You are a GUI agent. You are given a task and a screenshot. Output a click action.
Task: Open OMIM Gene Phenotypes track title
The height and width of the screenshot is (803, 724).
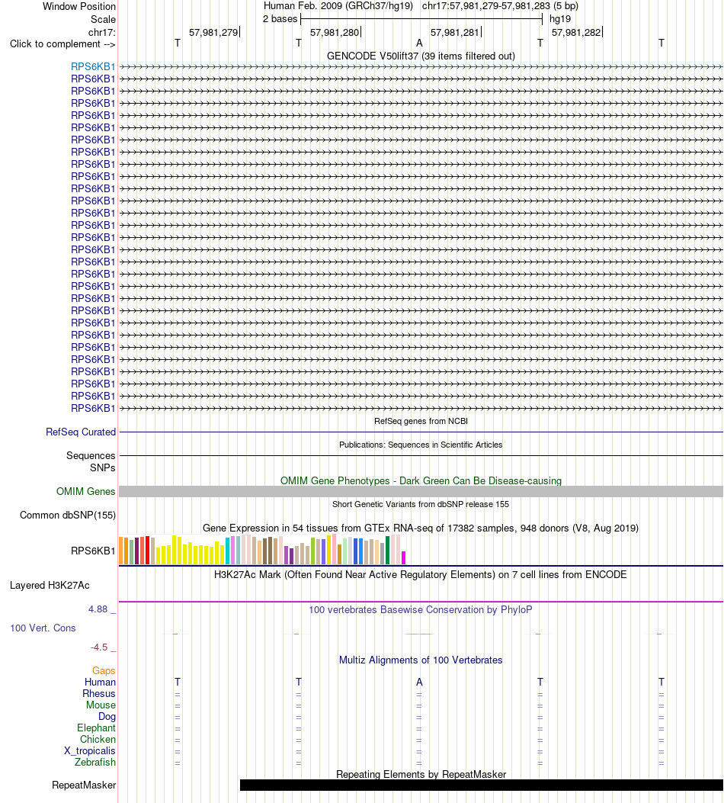pyautogui.click(x=421, y=481)
